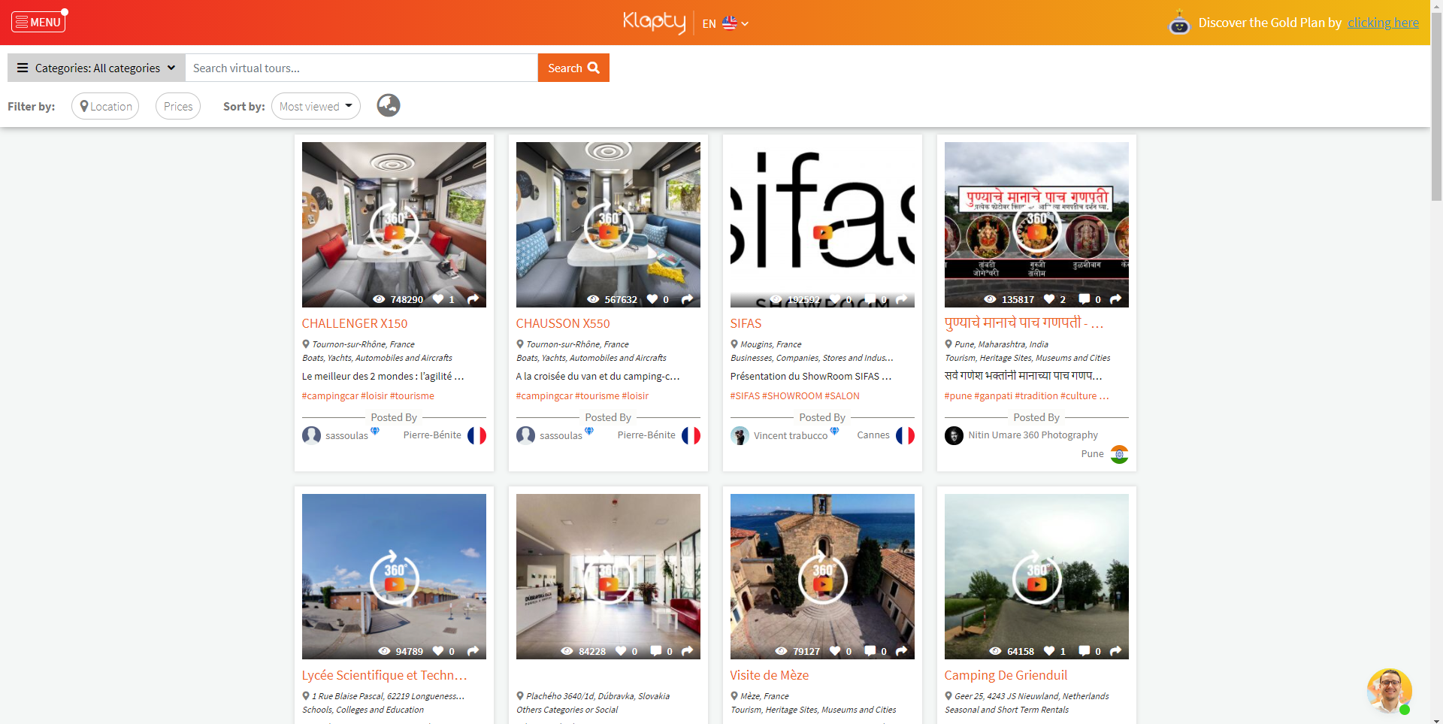Like the CHAUSSON X550 tour heart
Image resolution: width=1443 pixels, height=724 pixels.
point(652,299)
